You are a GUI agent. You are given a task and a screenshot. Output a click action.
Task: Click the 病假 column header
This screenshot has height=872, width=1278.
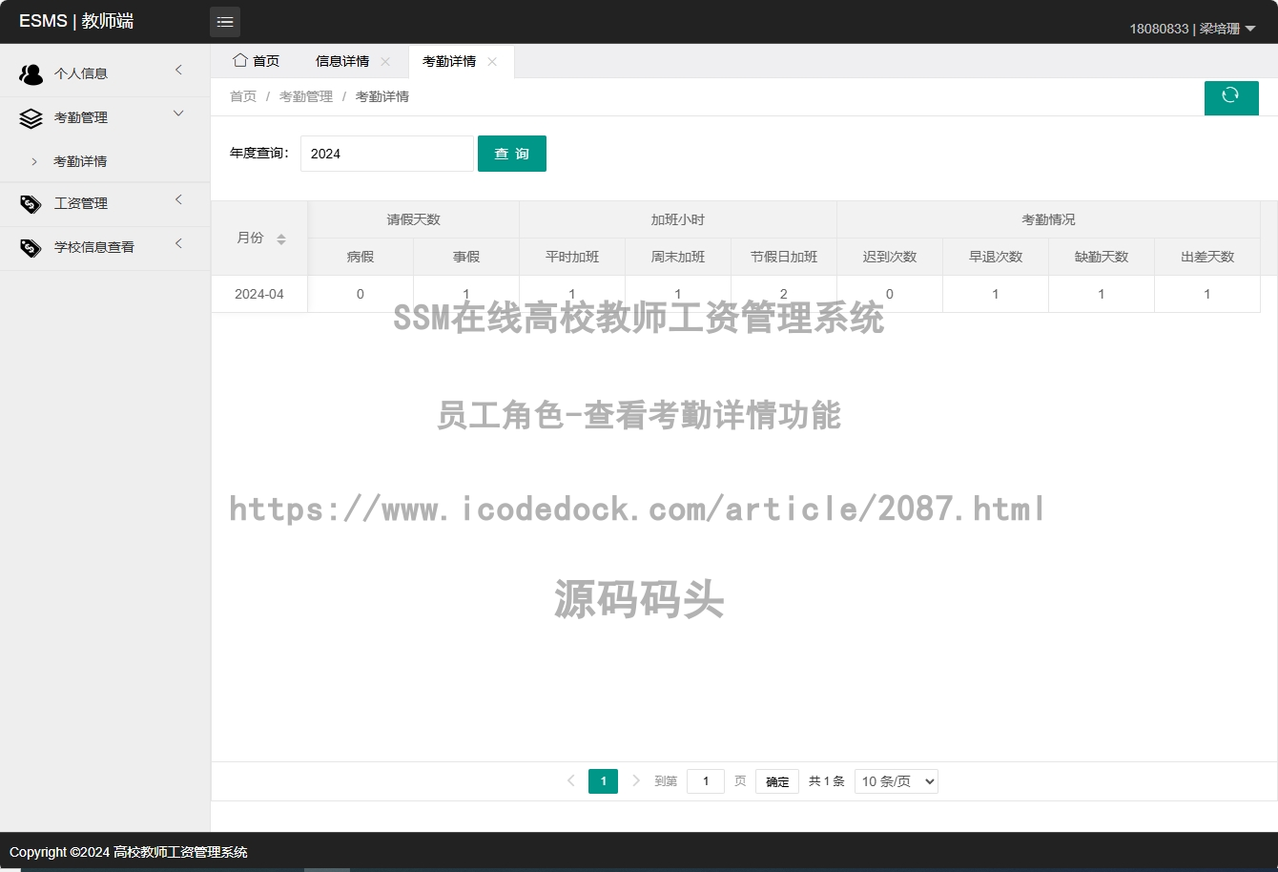coord(361,257)
